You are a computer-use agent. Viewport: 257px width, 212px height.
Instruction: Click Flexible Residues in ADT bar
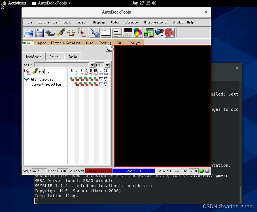coord(65,43)
